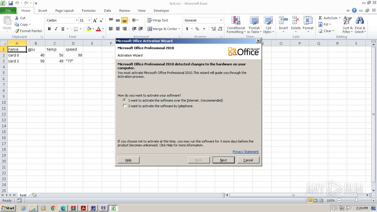Viewport: 377px width, 212px height.
Task: Click the Increase Indent icon
Action: [x=141, y=29]
